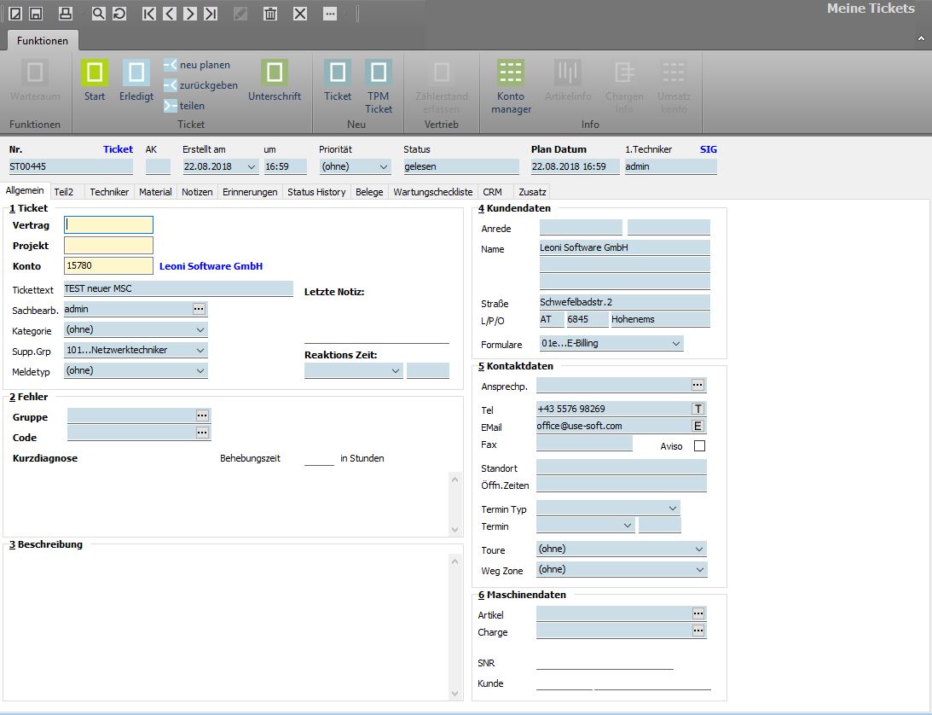Viewport: 932px width, 715px height.
Task: Jump to first record icon
Action: 149,13
